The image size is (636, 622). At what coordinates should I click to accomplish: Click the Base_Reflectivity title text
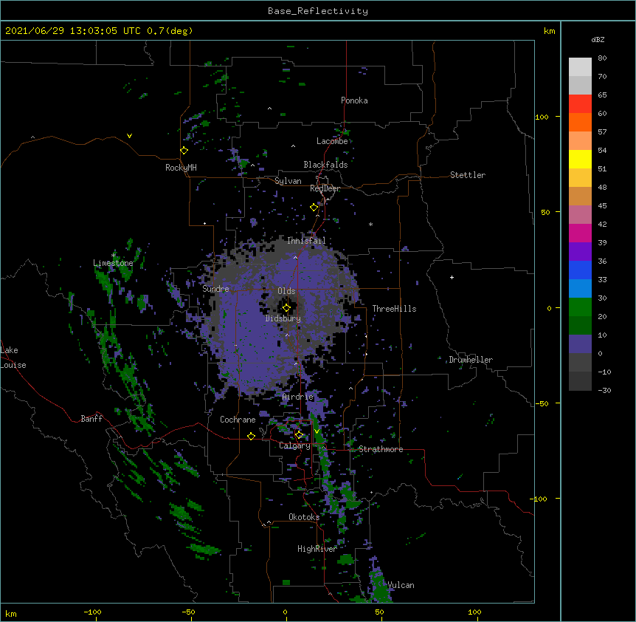[x=318, y=11]
